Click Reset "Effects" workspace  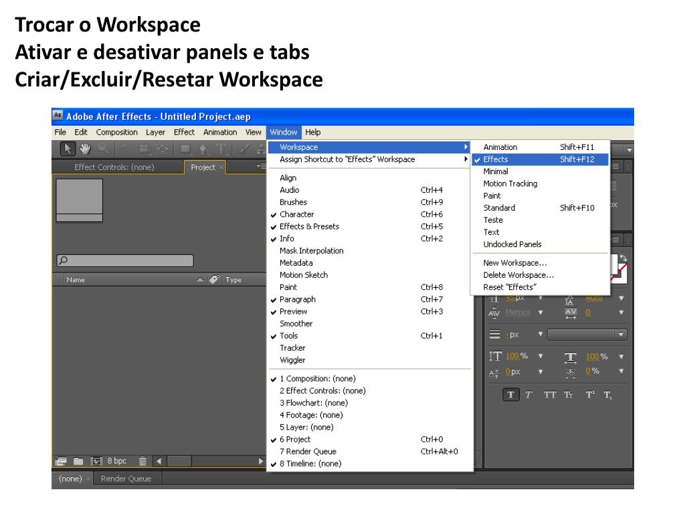540,287
